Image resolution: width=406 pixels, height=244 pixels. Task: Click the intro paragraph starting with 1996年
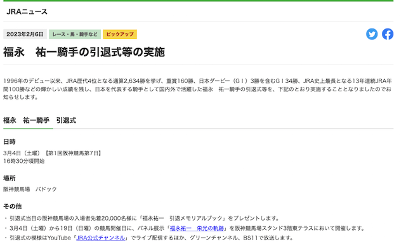pyautogui.click(x=197, y=89)
